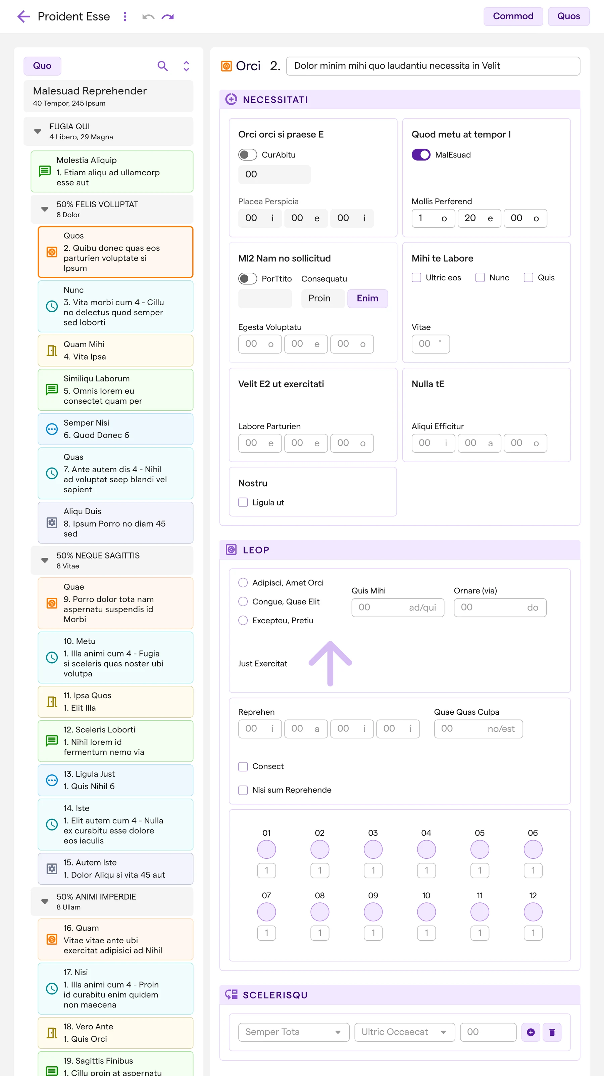The image size is (604, 1076).
Task: Turn off the MalEsuad switch
Action: pos(421,155)
